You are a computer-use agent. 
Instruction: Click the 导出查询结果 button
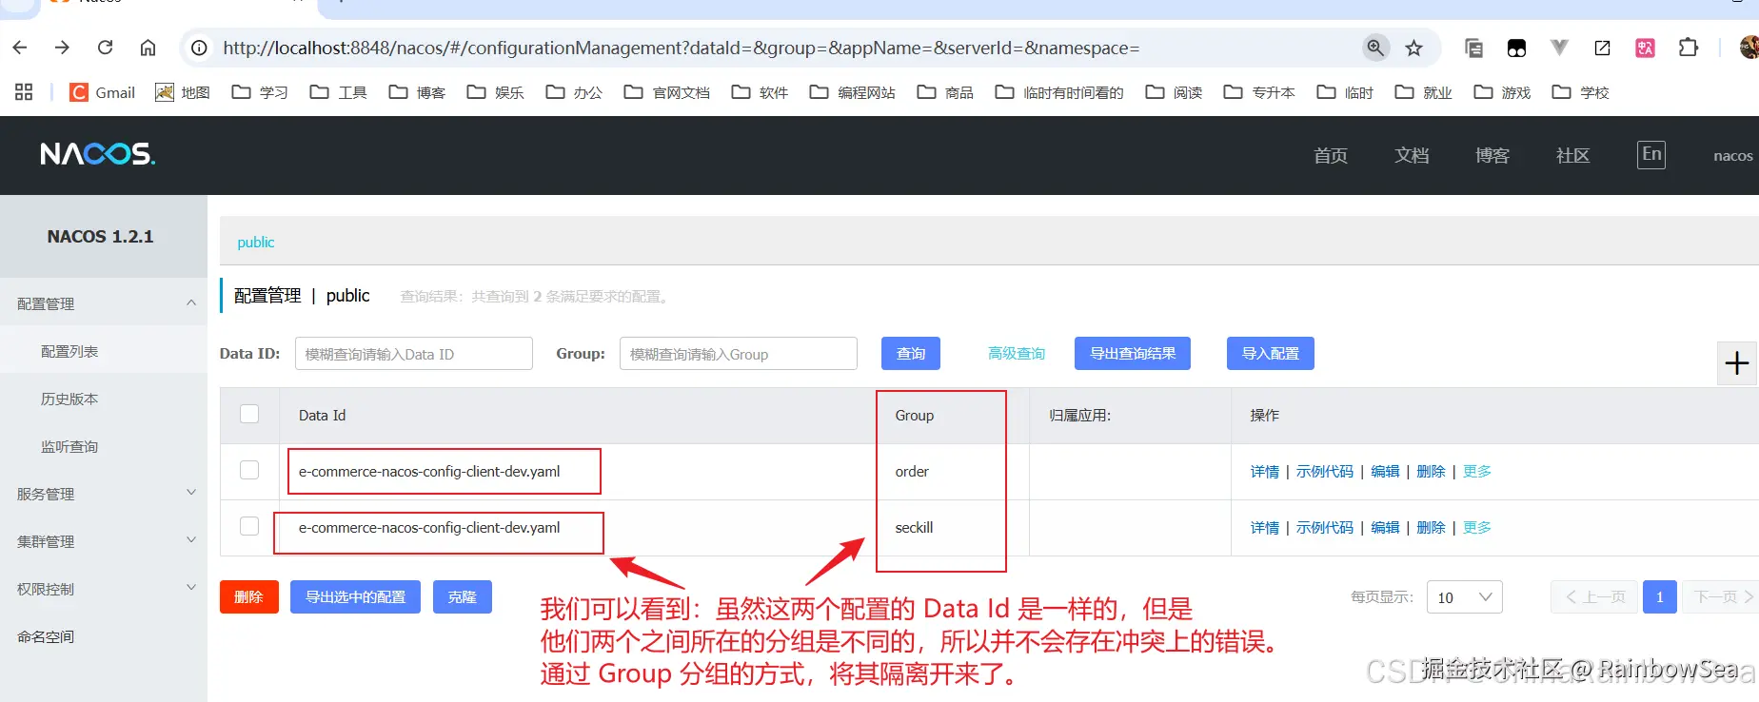(x=1133, y=353)
